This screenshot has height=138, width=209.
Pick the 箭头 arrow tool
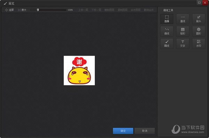199,19
